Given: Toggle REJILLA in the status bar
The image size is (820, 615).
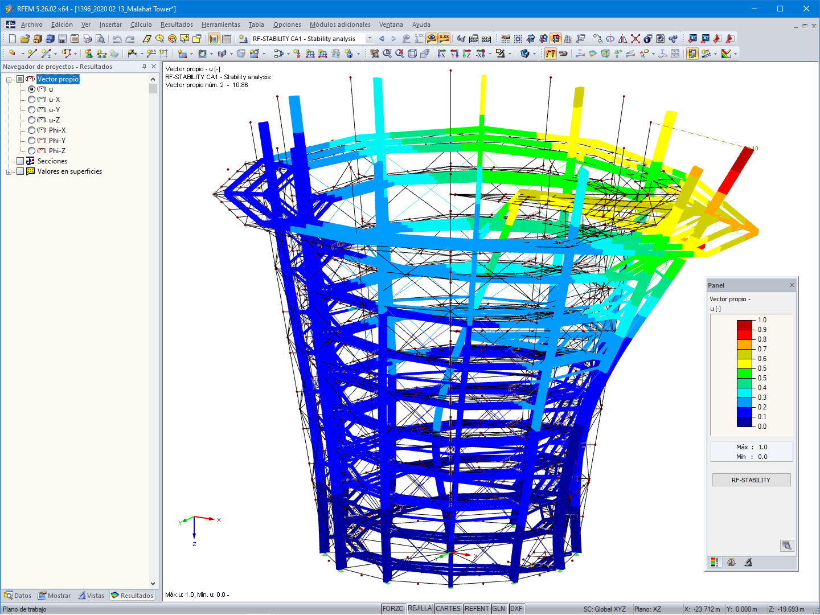Looking at the screenshot, I should [420, 608].
